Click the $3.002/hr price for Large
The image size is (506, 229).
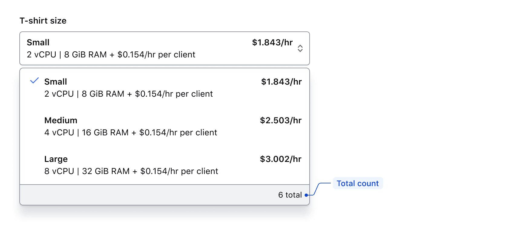(280, 159)
